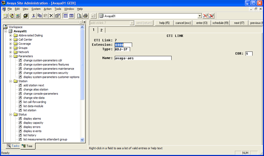Expand the Groups folder
The image size is (264, 156).
click(11, 48)
